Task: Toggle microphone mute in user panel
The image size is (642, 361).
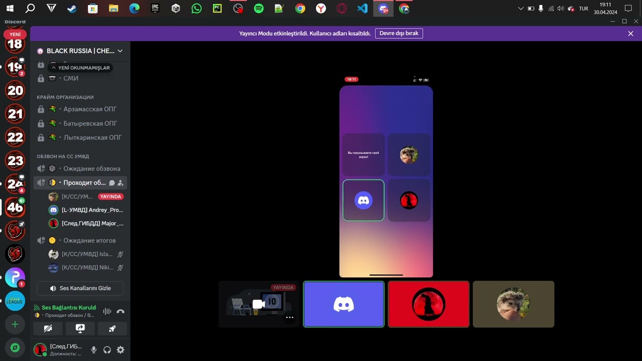Action: coord(93,350)
